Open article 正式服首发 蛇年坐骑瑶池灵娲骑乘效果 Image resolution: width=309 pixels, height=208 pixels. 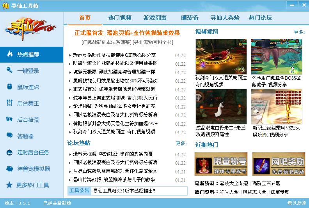[x=114, y=89]
